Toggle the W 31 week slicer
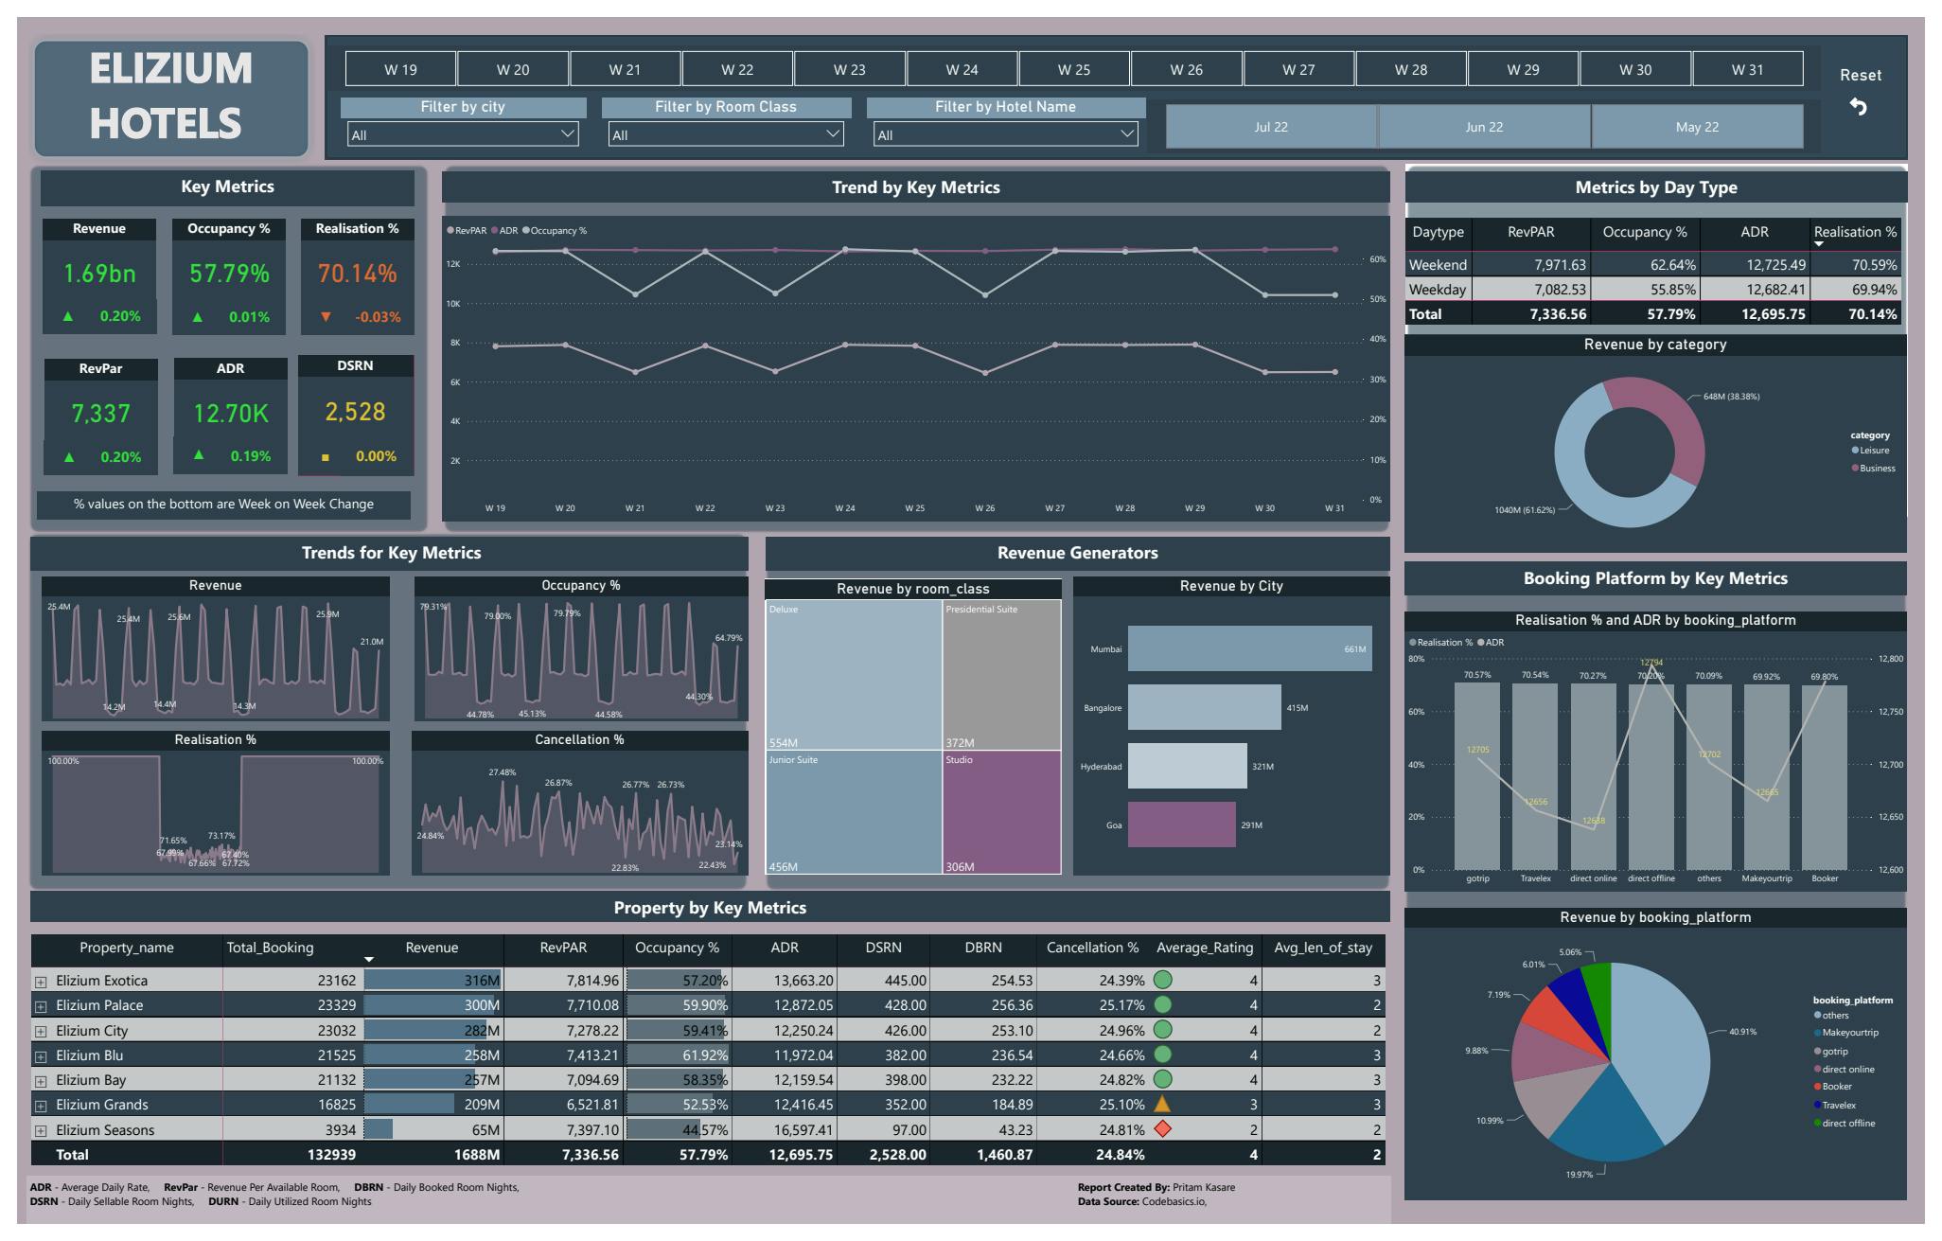This screenshot has width=1942, height=1241. pyautogui.click(x=1747, y=69)
